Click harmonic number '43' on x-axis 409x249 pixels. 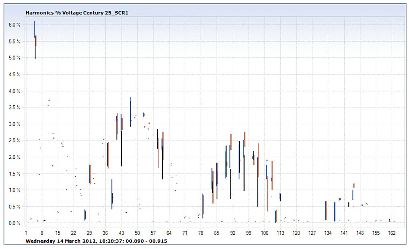click(x=121, y=233)
